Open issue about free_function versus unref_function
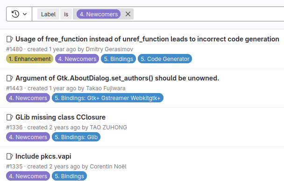The width and height of the screenshot is (284, 181). pyautogui.click(x=147, y=39)
